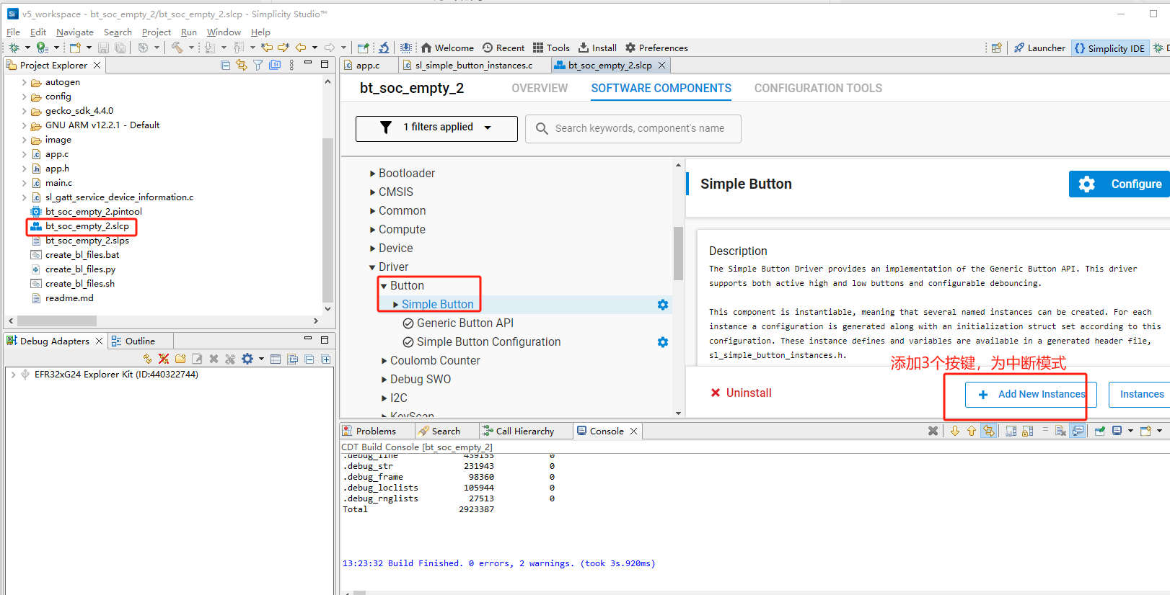1170x595 pixels.
Task: Switch to the Launcher perspective
Action: 1039,48
